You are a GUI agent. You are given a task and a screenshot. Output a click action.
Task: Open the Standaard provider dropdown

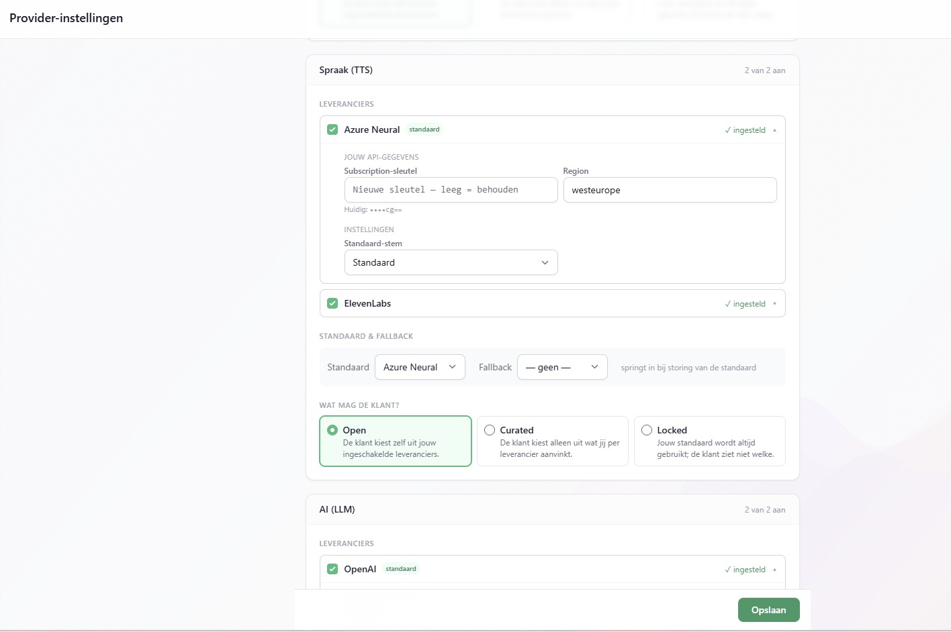pos(420,367)
